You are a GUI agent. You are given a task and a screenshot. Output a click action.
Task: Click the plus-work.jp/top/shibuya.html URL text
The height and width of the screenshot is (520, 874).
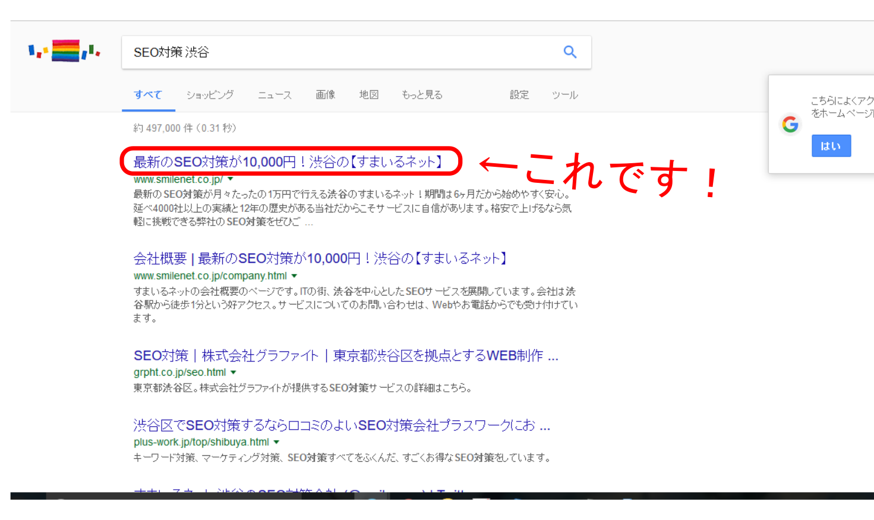point(201,442)
